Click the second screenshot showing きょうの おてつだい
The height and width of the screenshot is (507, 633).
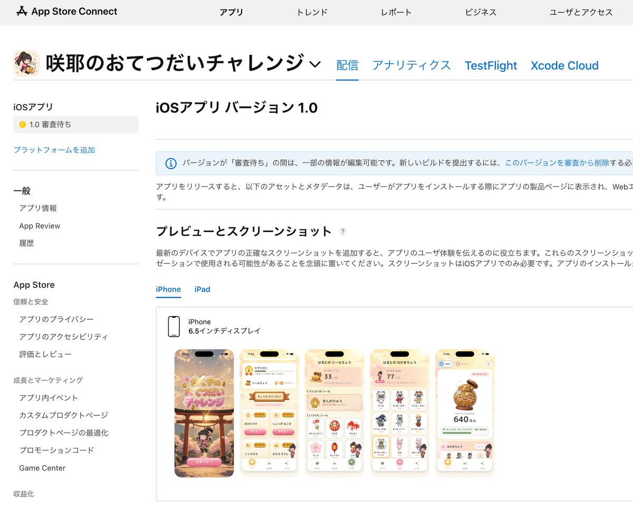(x=270, y=413)
